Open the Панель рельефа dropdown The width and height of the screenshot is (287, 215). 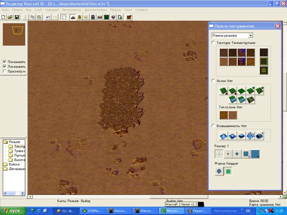(251, 35)
